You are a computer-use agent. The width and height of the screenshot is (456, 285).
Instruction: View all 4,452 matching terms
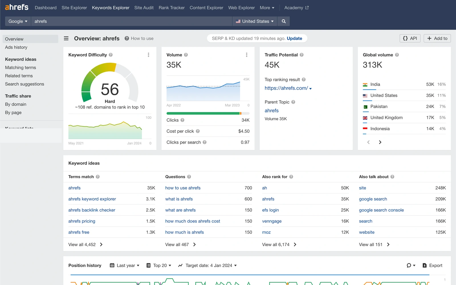85,245
